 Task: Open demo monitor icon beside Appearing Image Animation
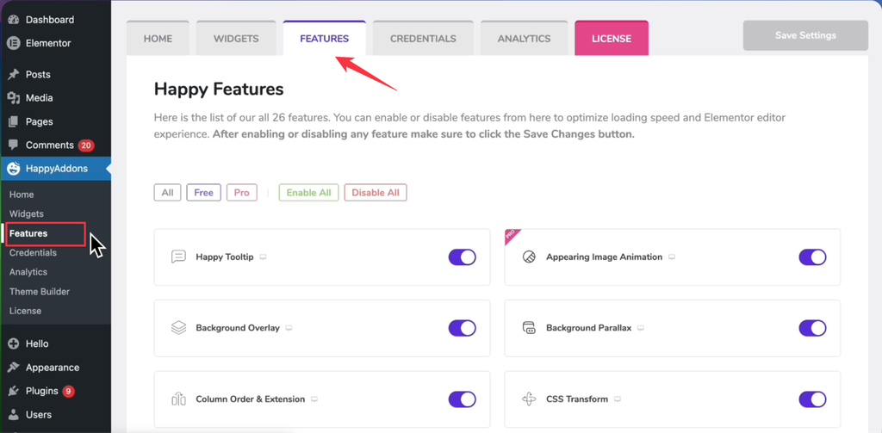(672, 257)
